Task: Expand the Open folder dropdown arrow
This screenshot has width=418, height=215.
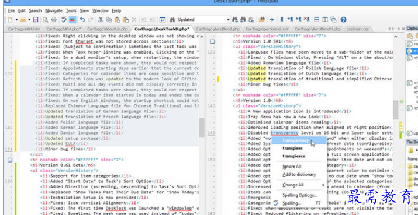Action: pyautogui.click(x=29, y=20)
